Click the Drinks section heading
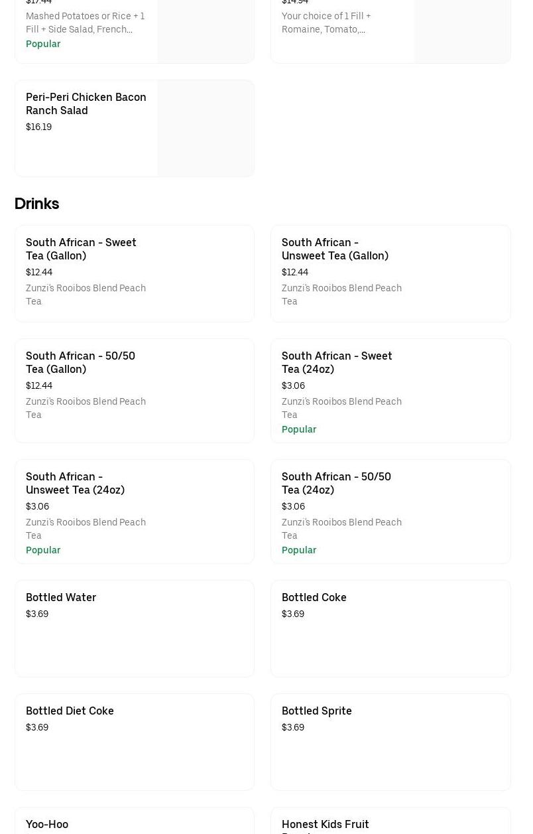533x834 pixels. pos(36,204)
